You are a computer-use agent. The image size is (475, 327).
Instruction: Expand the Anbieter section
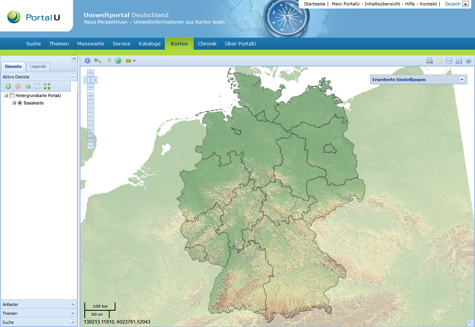(x=73, y=304)
